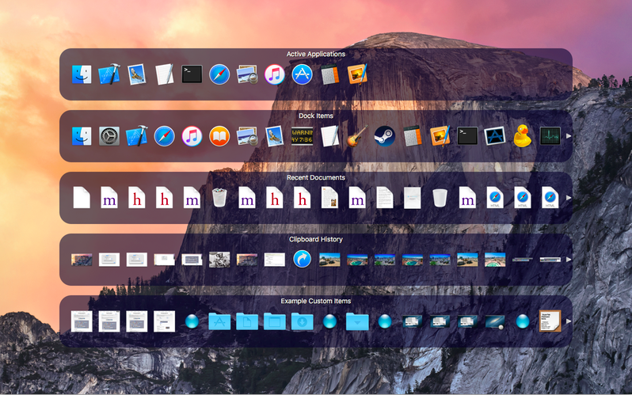
Task: Select the iBooks orange book icon
Action: pyautogui.click(x=219, y=136)
